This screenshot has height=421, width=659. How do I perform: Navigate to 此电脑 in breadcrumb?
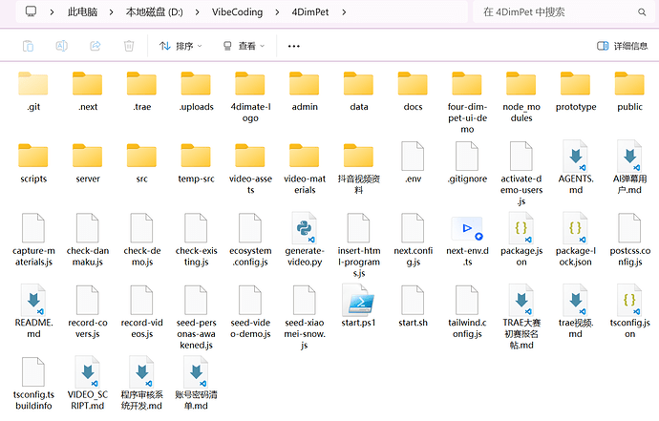[82, 11]
